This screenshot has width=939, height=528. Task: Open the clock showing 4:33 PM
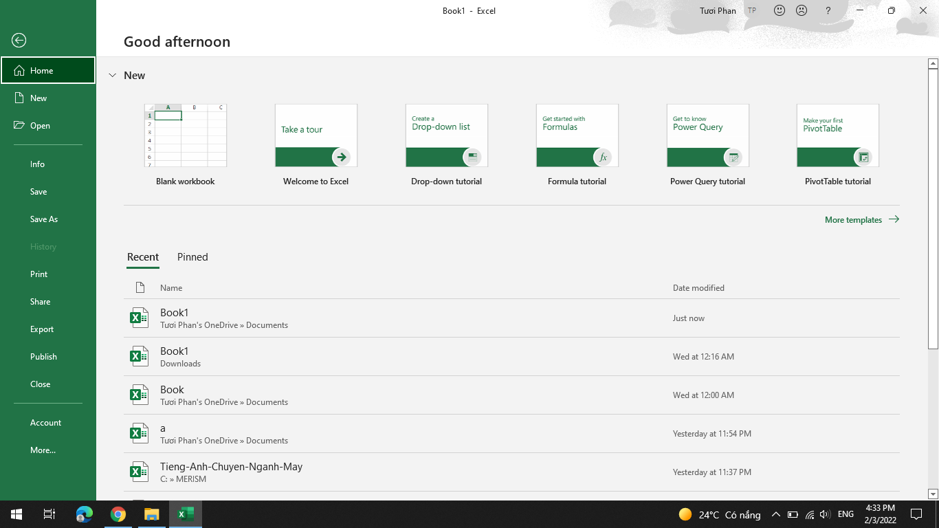(880, 514)
